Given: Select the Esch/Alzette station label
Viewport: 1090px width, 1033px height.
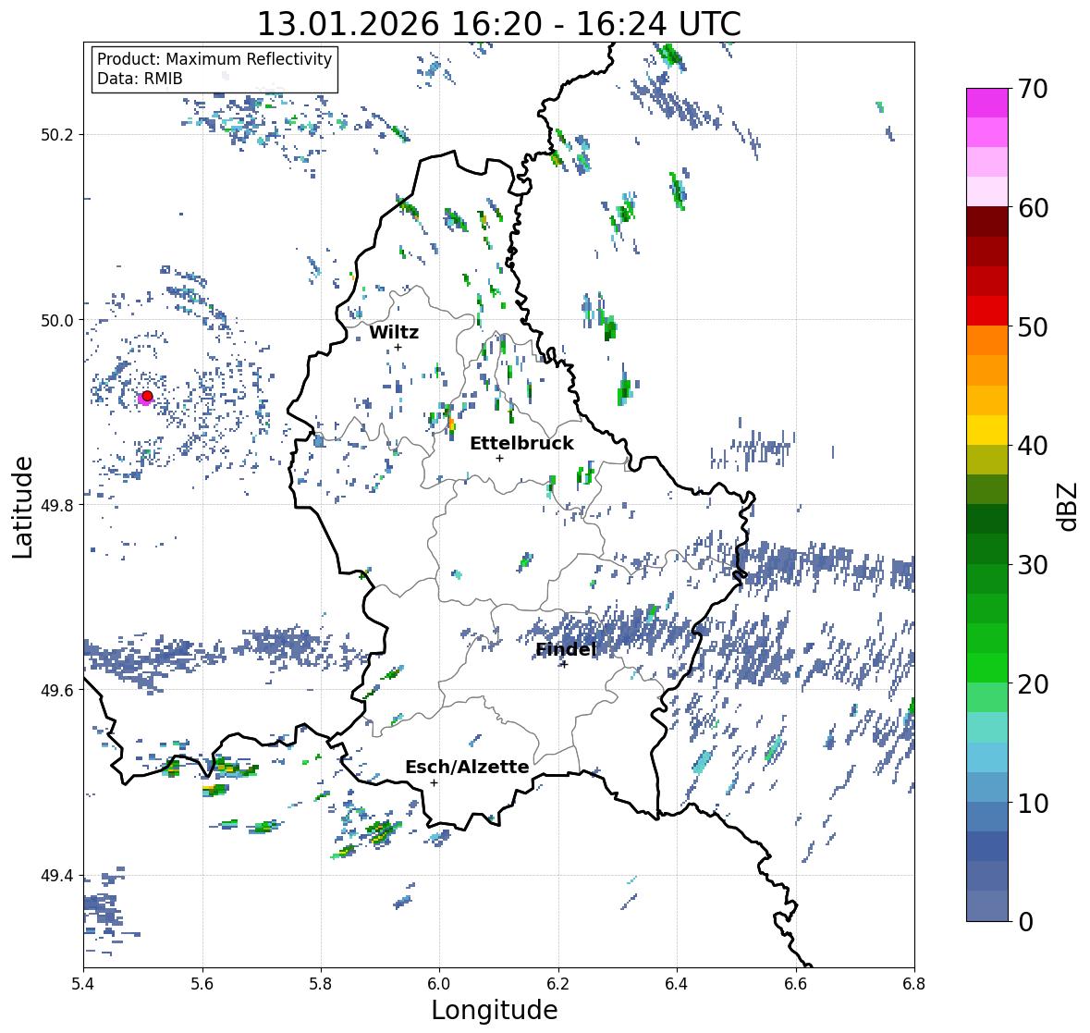Looking at the screenshot, I should [x=467, y=767].
